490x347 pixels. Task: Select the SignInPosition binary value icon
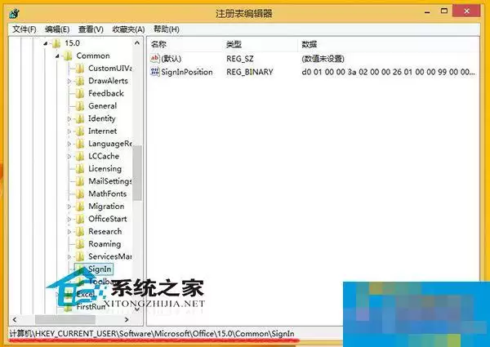click(x=154, y=72)
